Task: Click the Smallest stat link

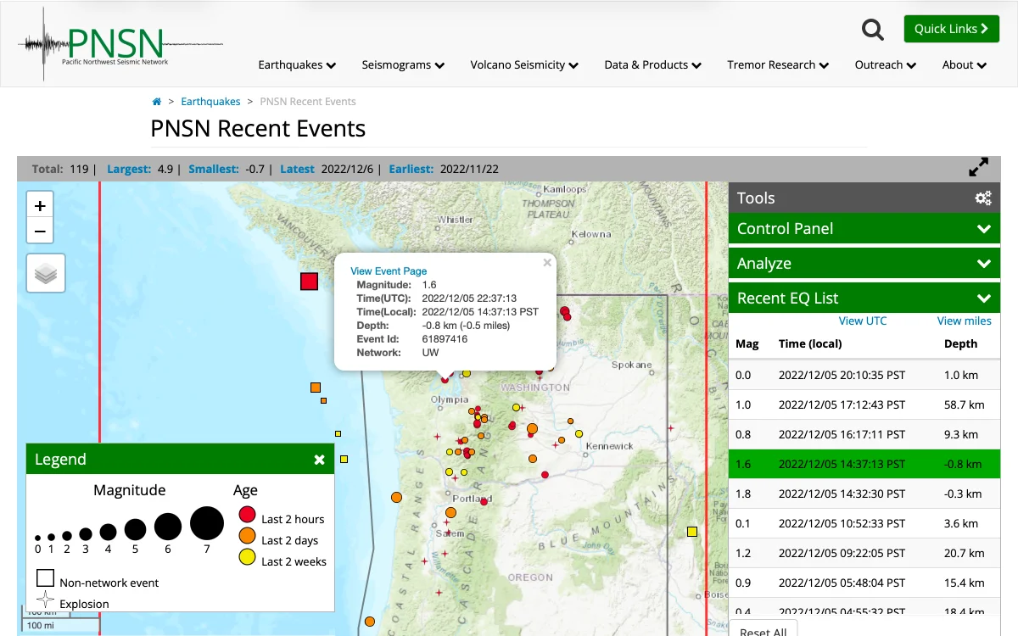Action: (x=214, y=170)
